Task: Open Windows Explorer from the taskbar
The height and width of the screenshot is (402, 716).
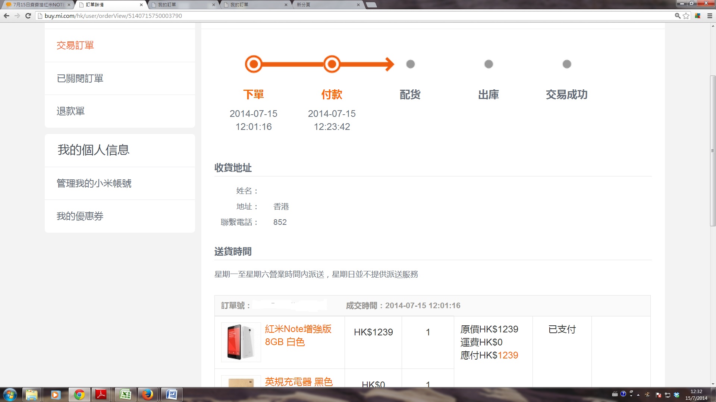Action: tap(32, 395)
